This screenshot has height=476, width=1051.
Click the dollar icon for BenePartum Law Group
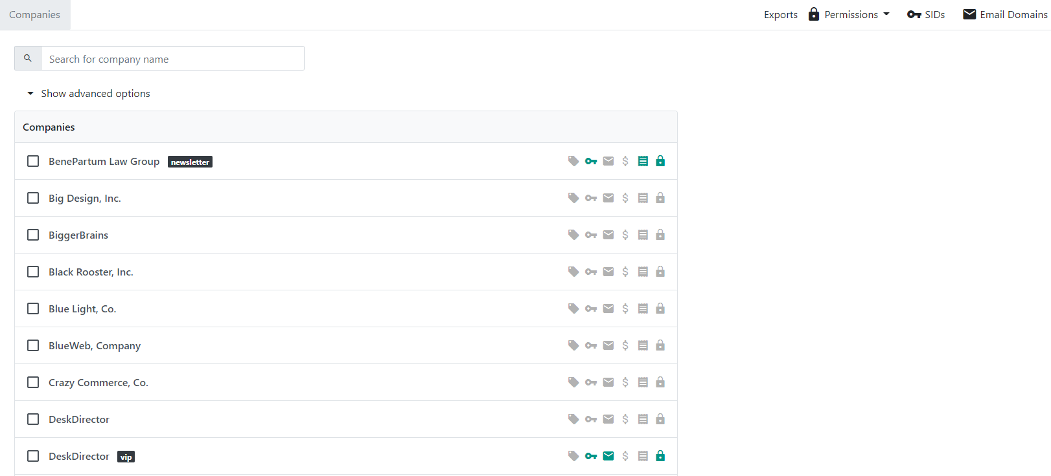(x=625, y=161)
